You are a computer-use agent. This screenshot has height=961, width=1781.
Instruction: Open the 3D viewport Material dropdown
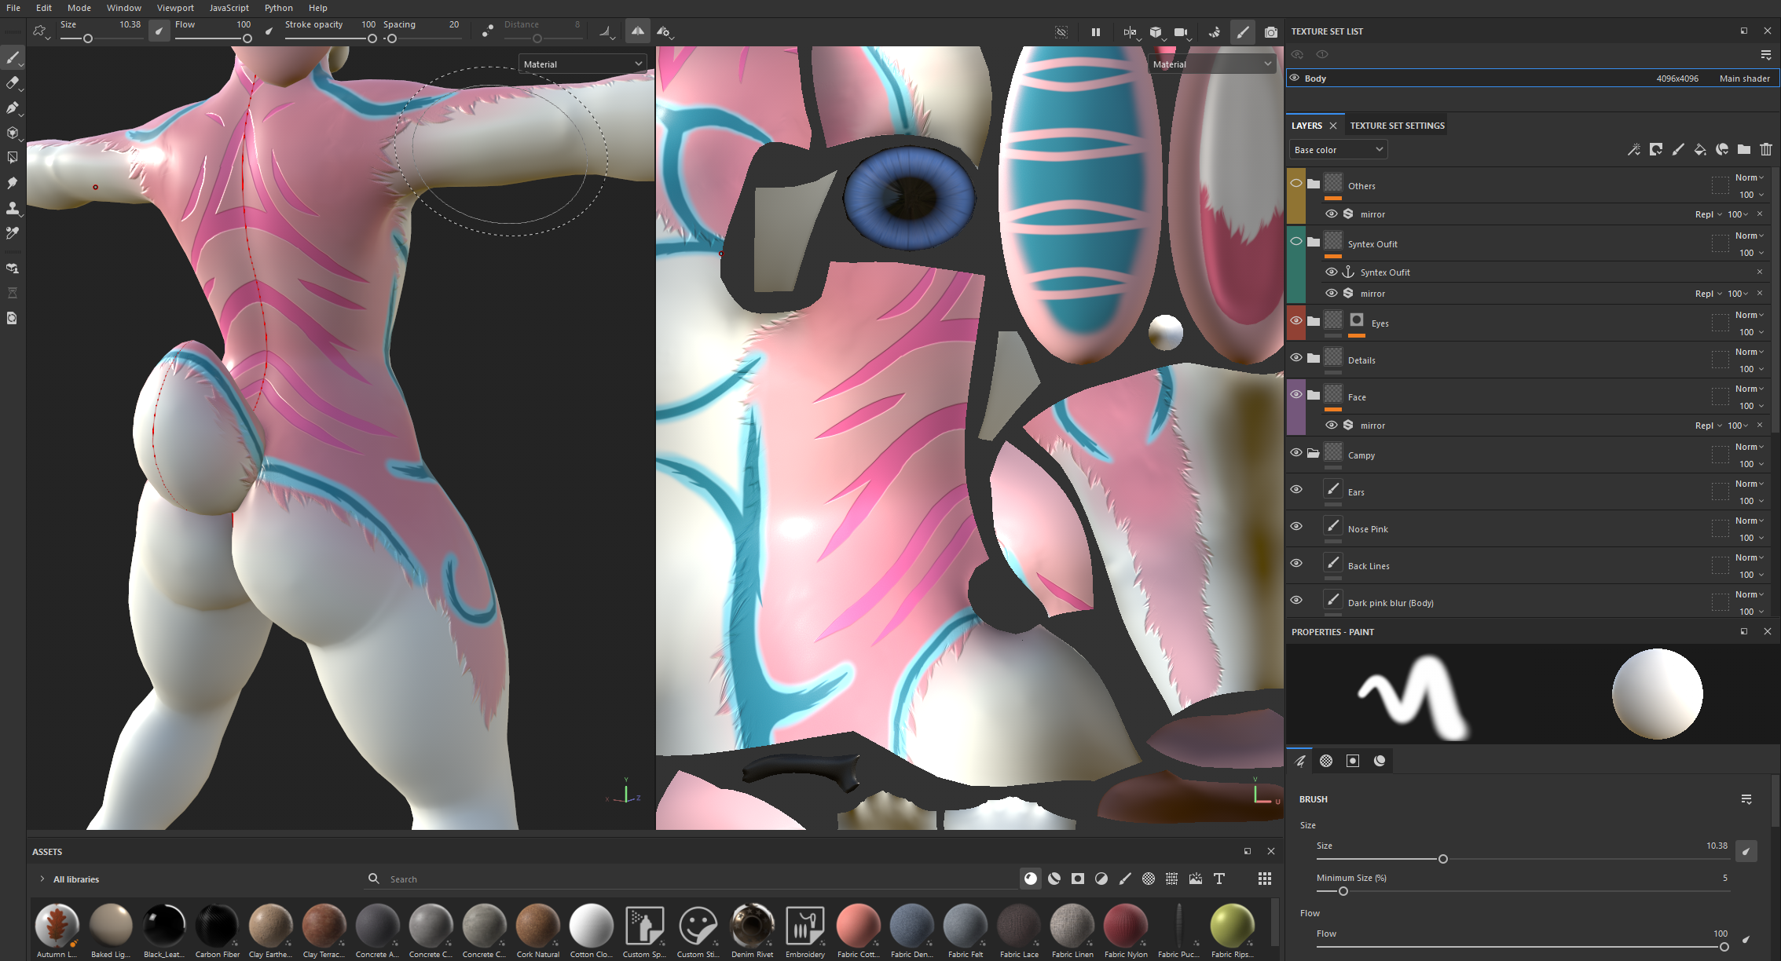[582, 64]
